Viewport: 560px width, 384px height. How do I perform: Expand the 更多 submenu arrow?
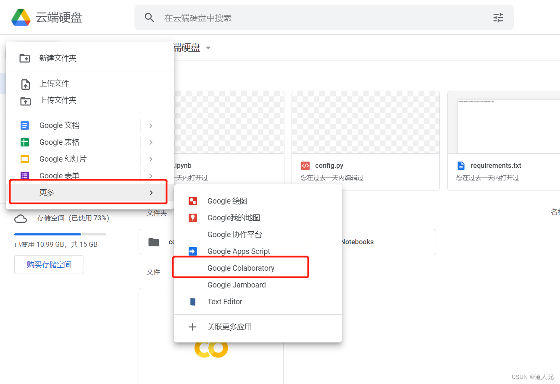click(151, 193)
